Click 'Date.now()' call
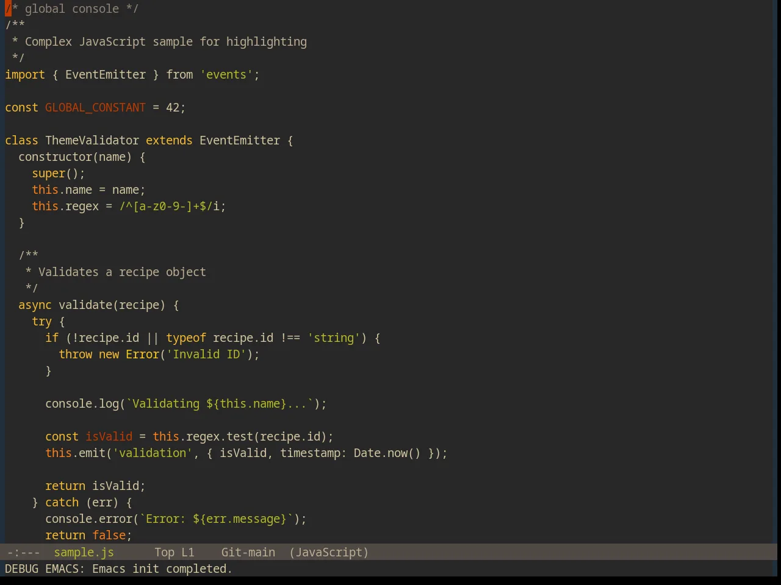Image resolution: width=781 pixels, height=585 pixels. tap(387, 453)
